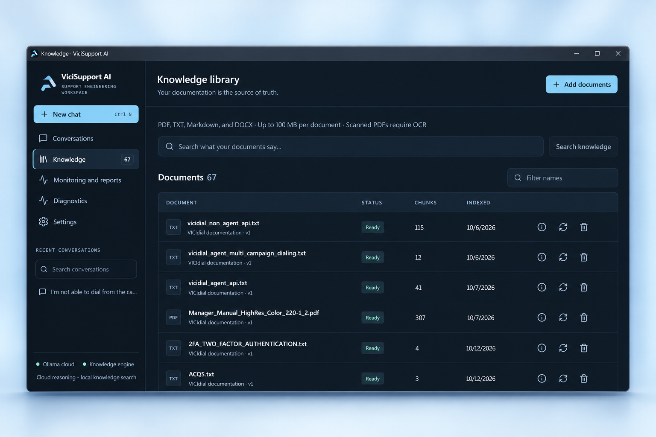The image size is (656, 437).
Task: Click the 67 badge on Knowledge item
Action: [x=127, y=159]
